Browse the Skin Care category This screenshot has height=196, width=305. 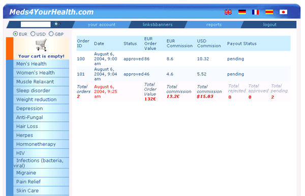pyautogui.click(x=41, y=190)
